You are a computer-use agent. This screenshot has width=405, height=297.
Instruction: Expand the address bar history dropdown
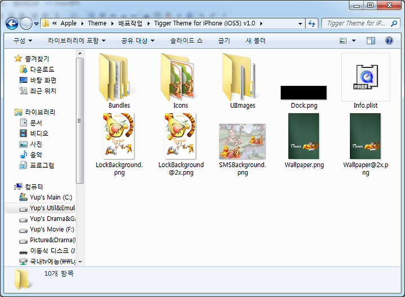click(x=300, y=24)
